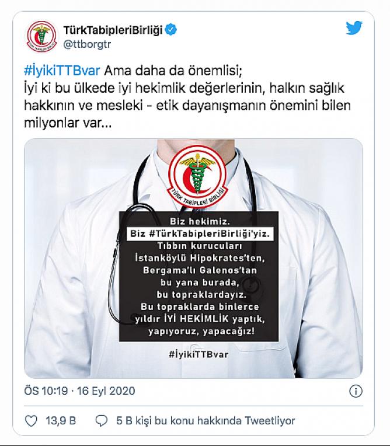Click the 13,9 B like count
Image resolution: width=390 pixels, height=446 pixels.
[x=61, y=421]
